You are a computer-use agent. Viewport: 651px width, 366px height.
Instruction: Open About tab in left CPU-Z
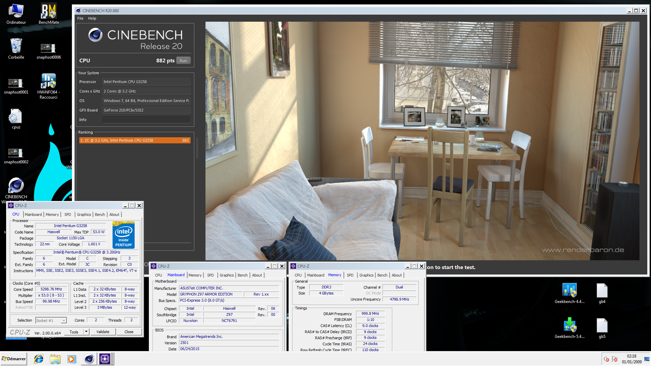114,215
